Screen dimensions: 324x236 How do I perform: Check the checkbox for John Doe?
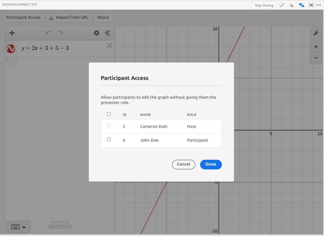[x=109, y=139]
